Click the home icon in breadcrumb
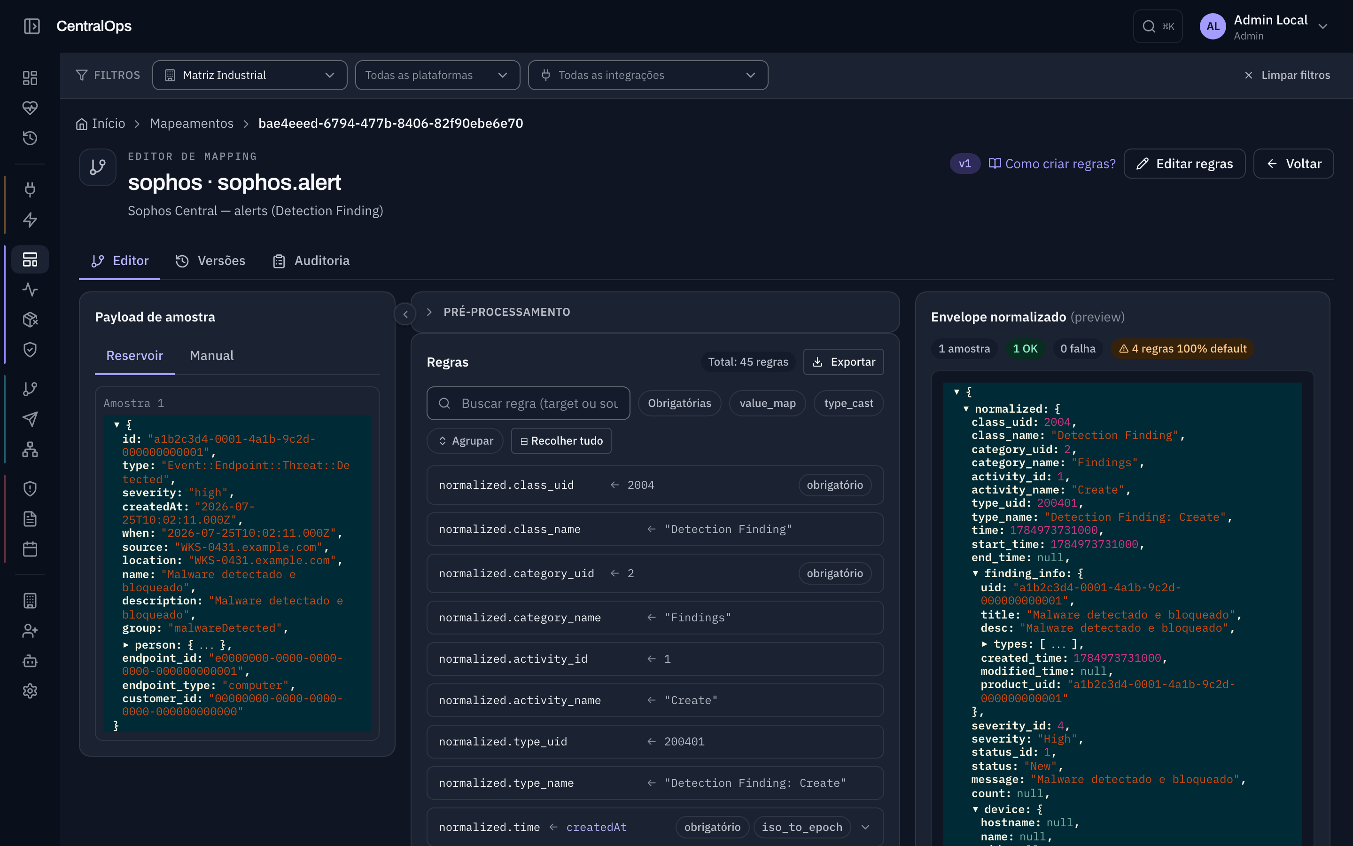This screenshot has height=846, width=1353. pos(82,124)
